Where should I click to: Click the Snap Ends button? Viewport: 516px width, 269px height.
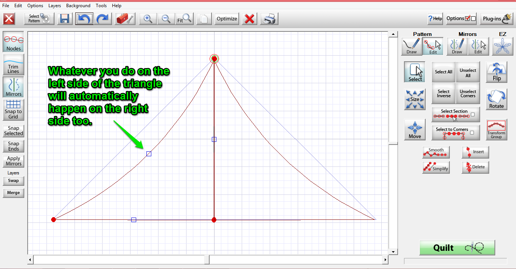coord(14,146)
